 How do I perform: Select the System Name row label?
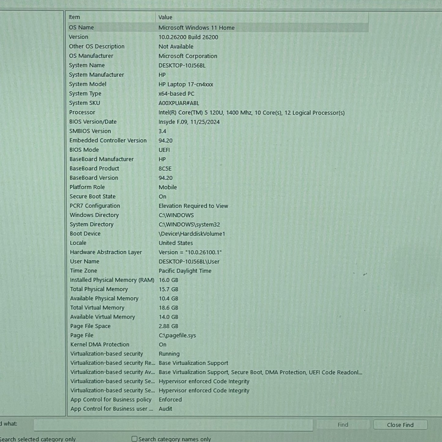87,65
